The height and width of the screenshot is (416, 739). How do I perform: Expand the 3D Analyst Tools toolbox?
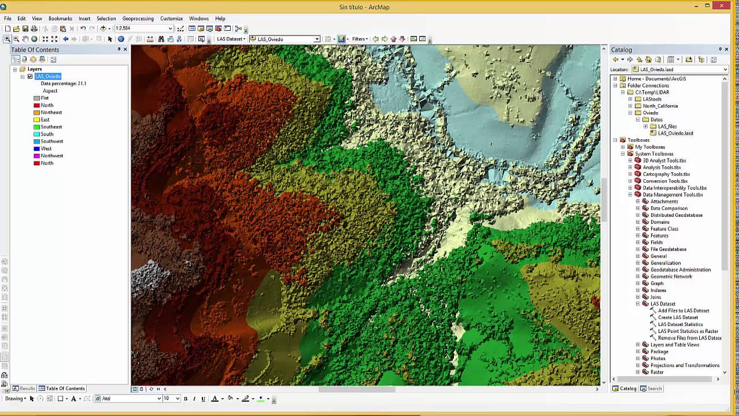[x=630, y=161]
